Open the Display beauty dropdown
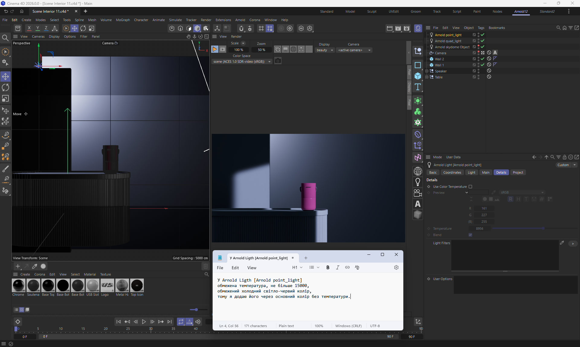 (325, 50)
